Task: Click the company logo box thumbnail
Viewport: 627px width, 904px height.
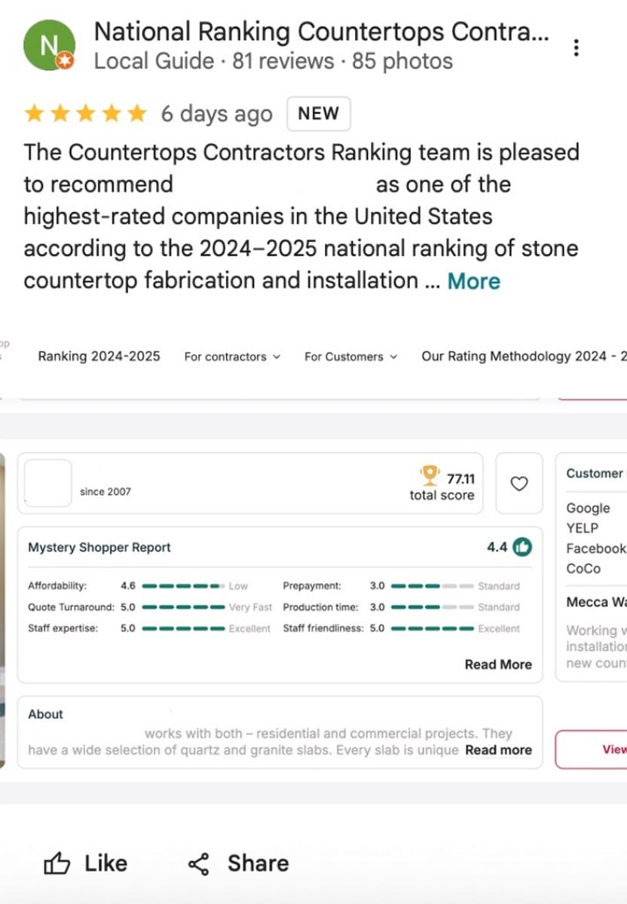Action: click(x=48, y=483)
